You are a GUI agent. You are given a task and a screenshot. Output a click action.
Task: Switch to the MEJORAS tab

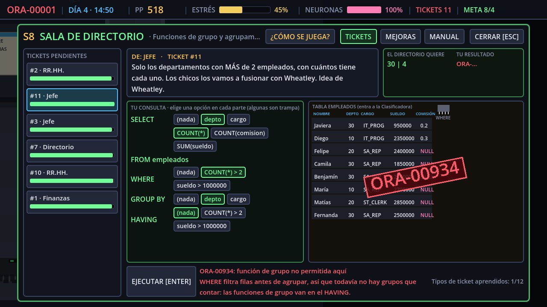coord(400,37)
